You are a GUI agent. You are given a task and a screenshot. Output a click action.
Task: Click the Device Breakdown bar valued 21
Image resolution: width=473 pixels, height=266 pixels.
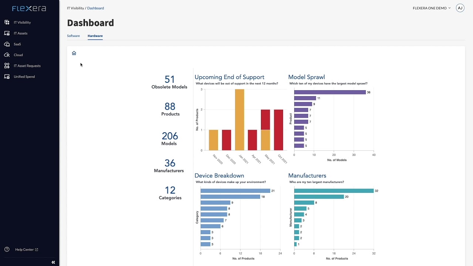235,191
